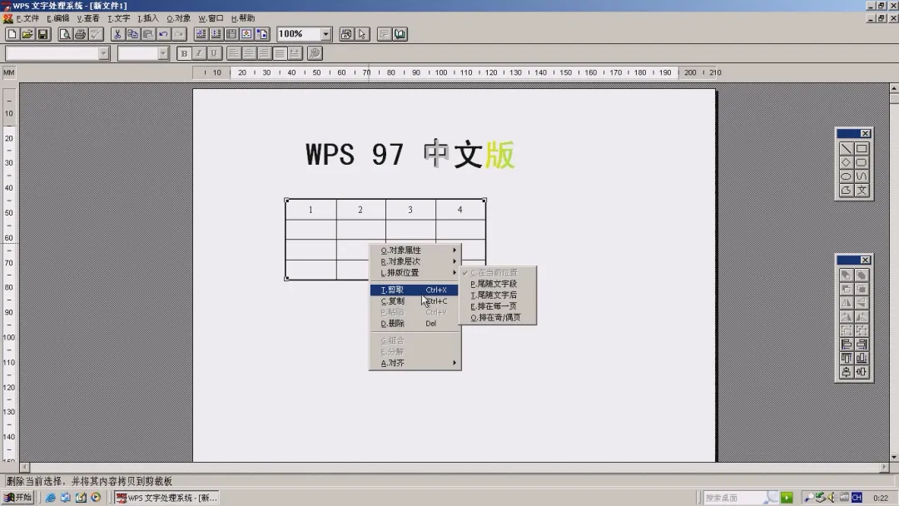
Task: Click the open book help icon
Action: point(400,34)
